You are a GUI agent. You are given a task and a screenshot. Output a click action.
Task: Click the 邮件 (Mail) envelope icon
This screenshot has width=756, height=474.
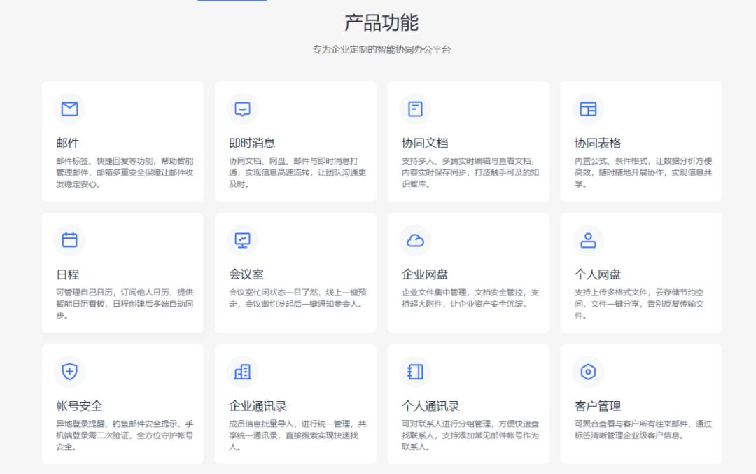tap(69, 109)
